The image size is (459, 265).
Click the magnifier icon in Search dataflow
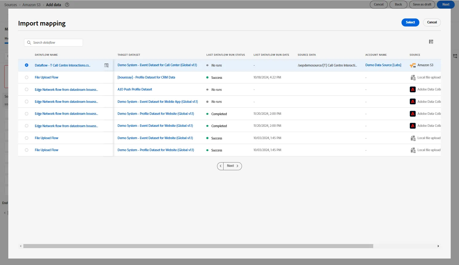[29, 42]
